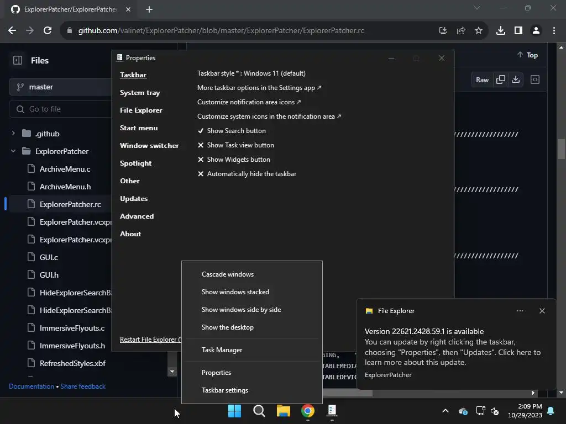This screenshot has height=424, width=566.
Task: Click the GitHub logo on the browser tab
Action: 15,9
